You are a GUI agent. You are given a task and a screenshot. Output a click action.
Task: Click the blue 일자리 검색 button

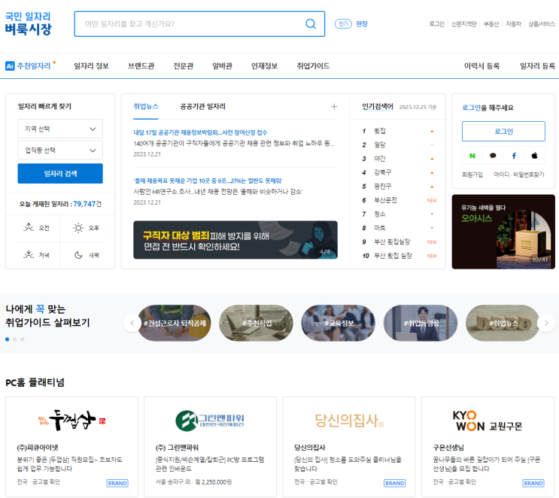coord(60,174)
